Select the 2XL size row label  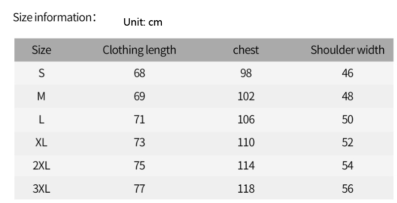coord(41,166)
